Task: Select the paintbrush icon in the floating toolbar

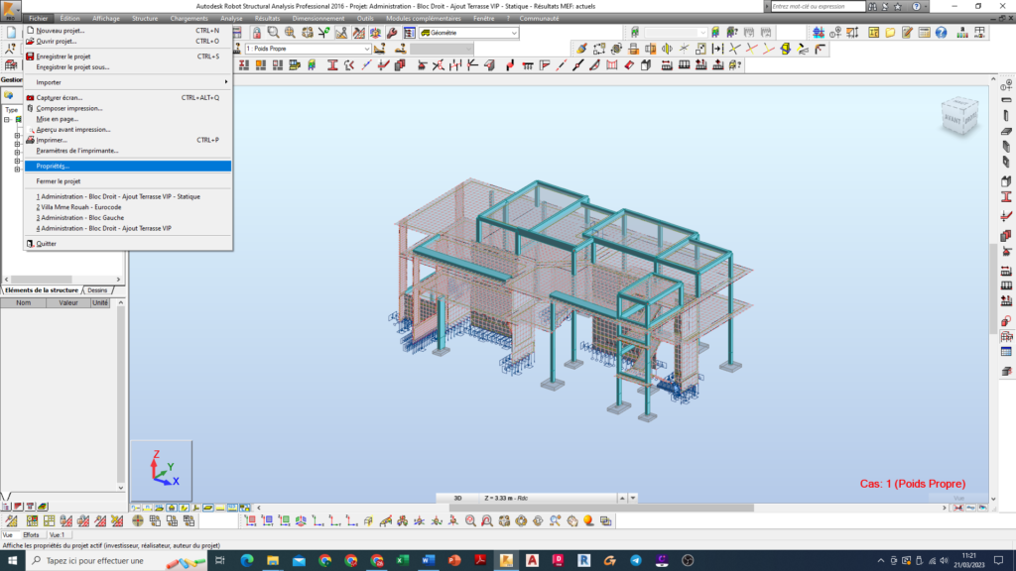Action: coord(583,47)
